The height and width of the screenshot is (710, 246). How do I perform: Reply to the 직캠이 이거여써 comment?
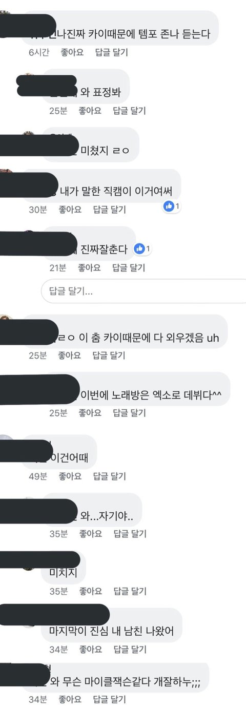point(110,210)
